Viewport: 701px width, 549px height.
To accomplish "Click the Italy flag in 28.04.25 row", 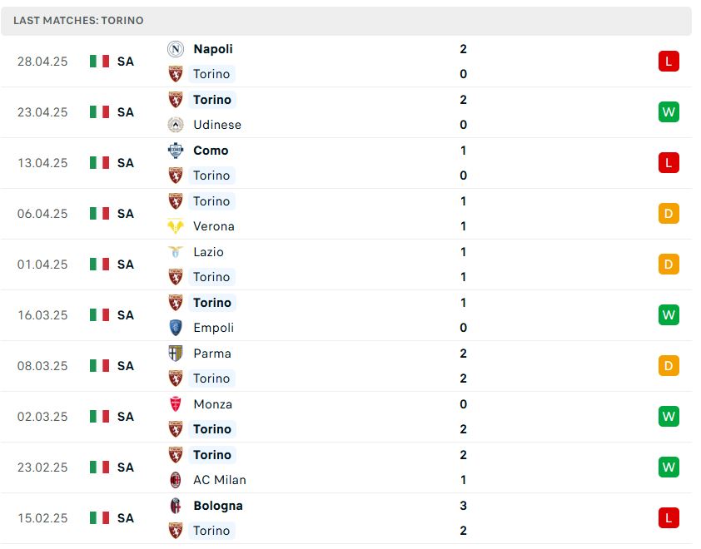I will [x=99, y=62].
